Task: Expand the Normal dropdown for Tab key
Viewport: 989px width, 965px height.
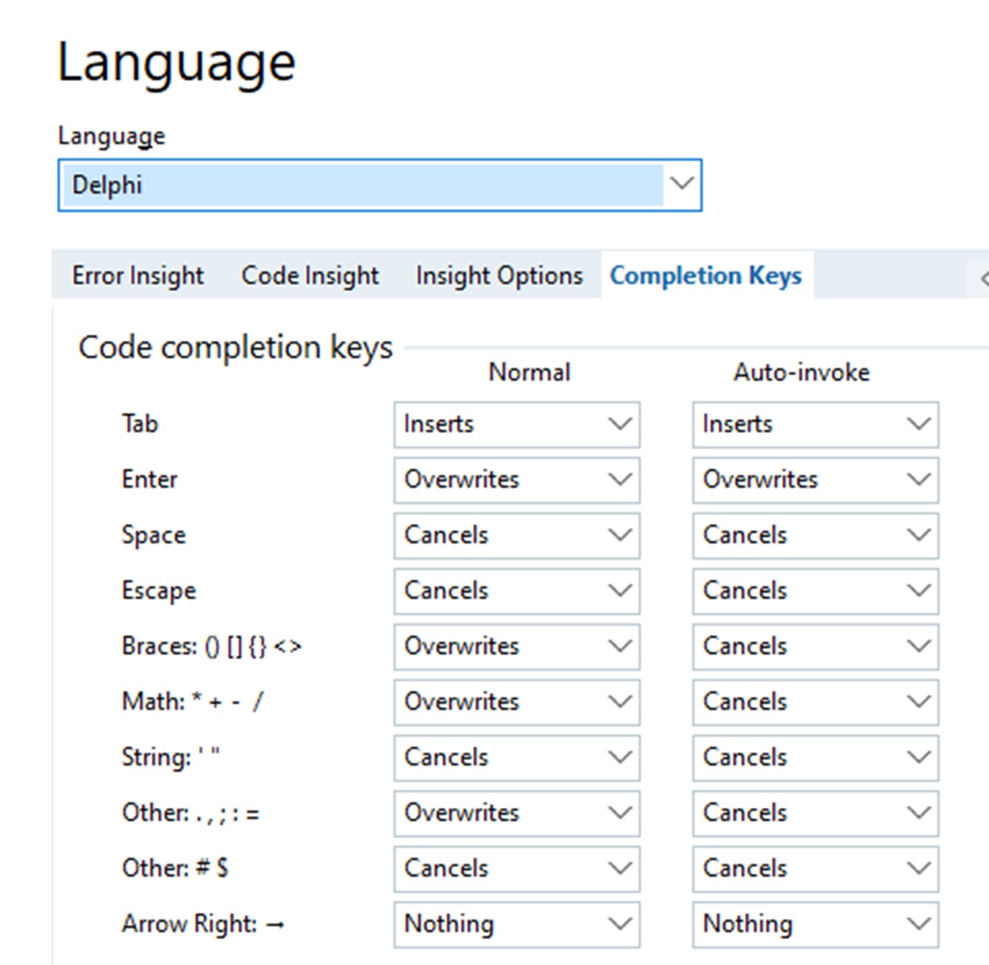Action: 516,424
